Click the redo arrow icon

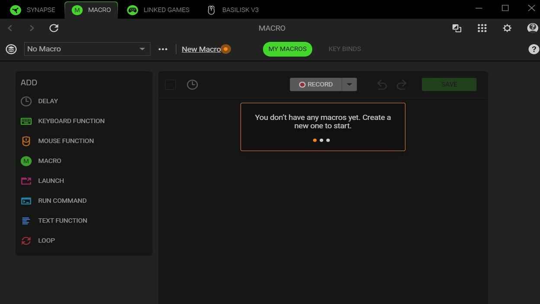(402, 84)
